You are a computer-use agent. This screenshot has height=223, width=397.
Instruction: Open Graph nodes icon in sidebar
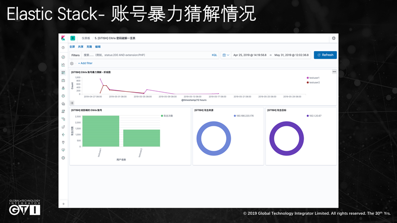tap(63, 134)
